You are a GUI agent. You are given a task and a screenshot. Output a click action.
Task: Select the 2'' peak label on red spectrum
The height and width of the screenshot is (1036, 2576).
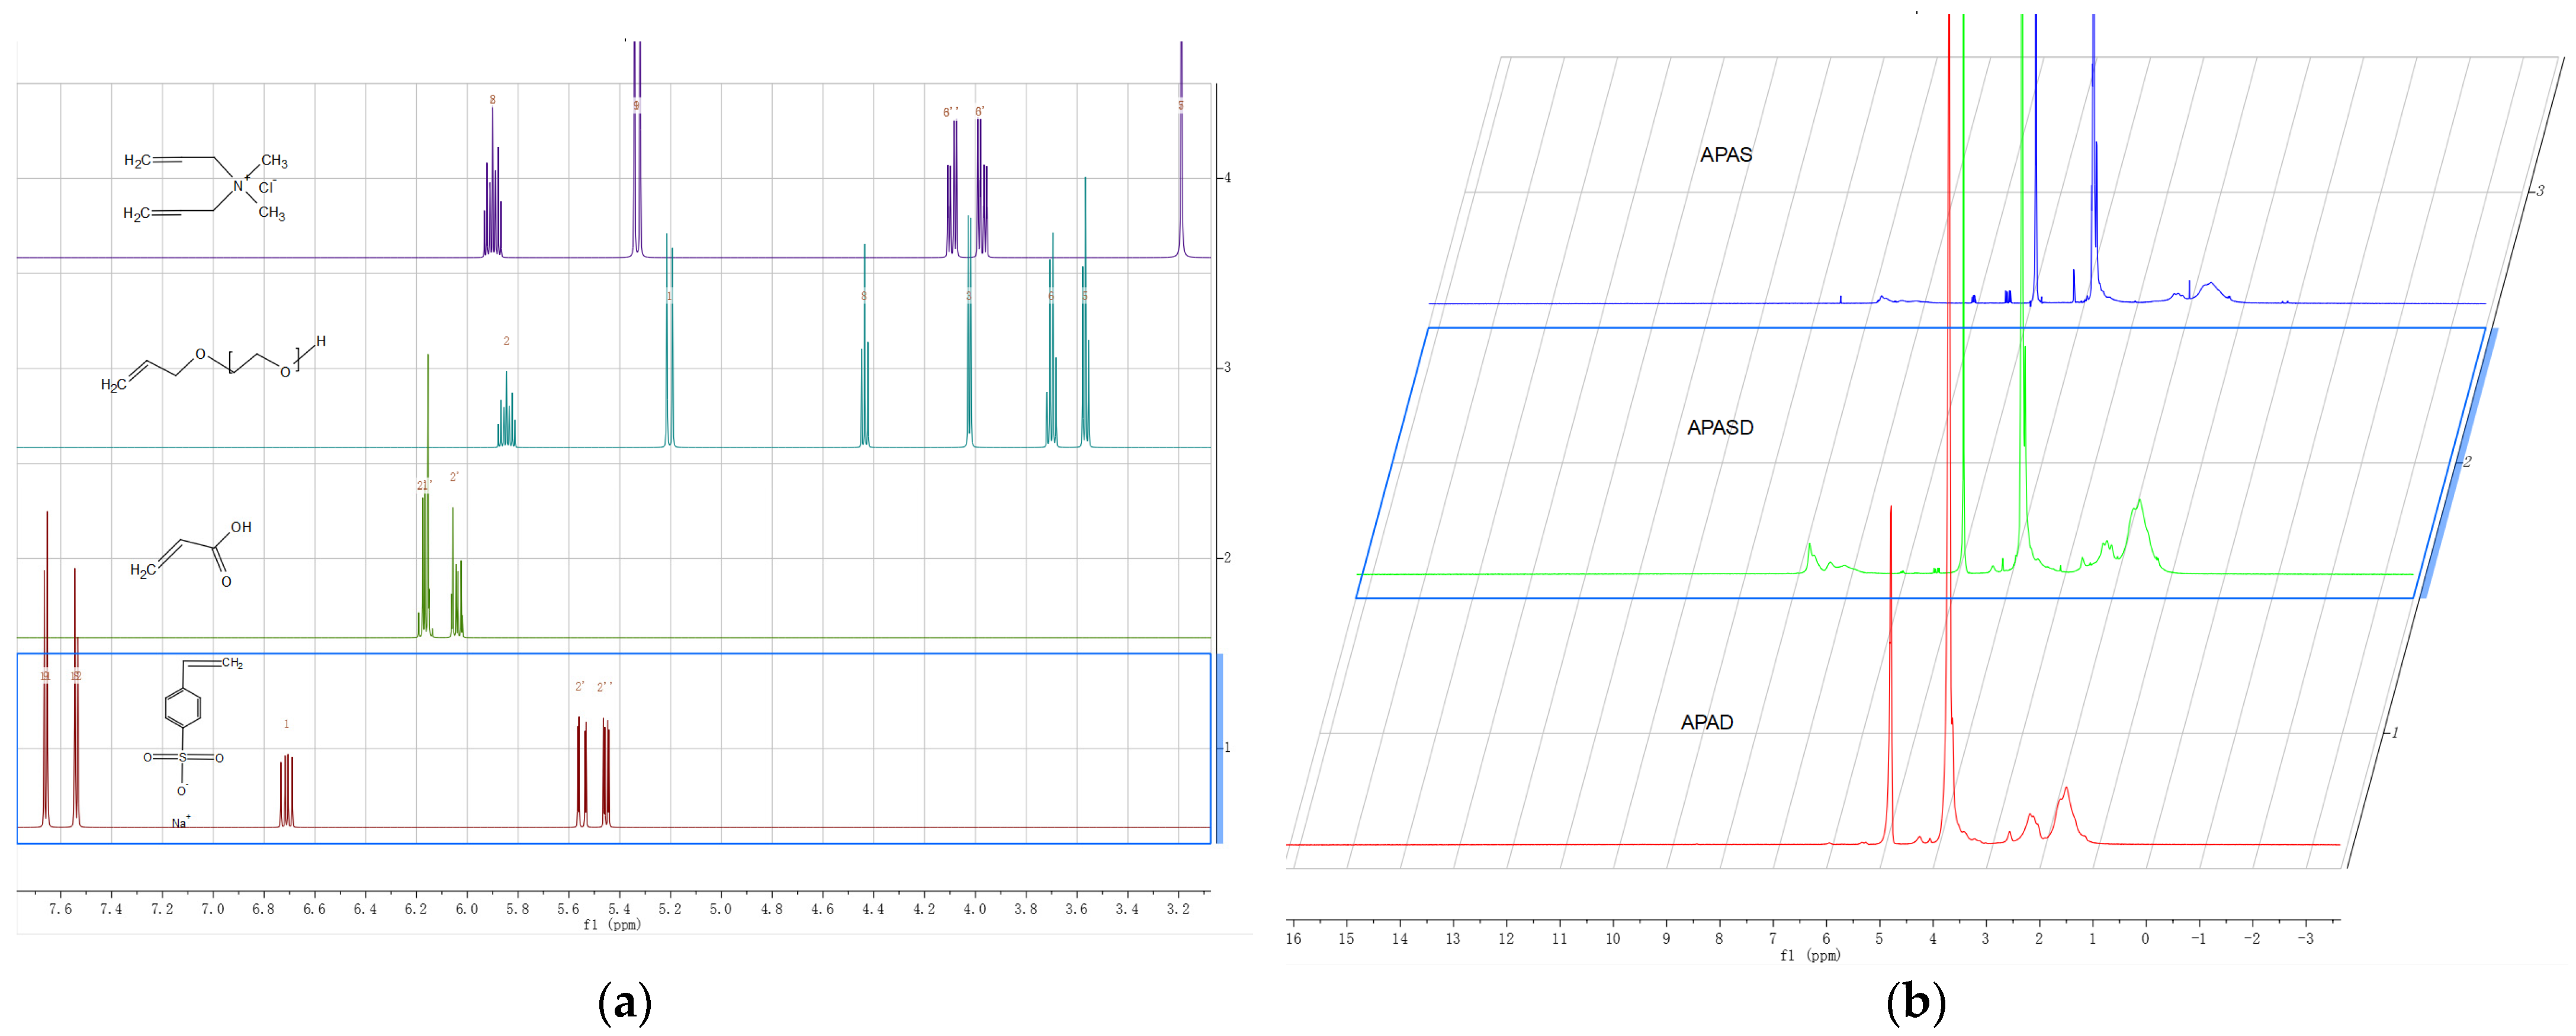tap(604, 687)
